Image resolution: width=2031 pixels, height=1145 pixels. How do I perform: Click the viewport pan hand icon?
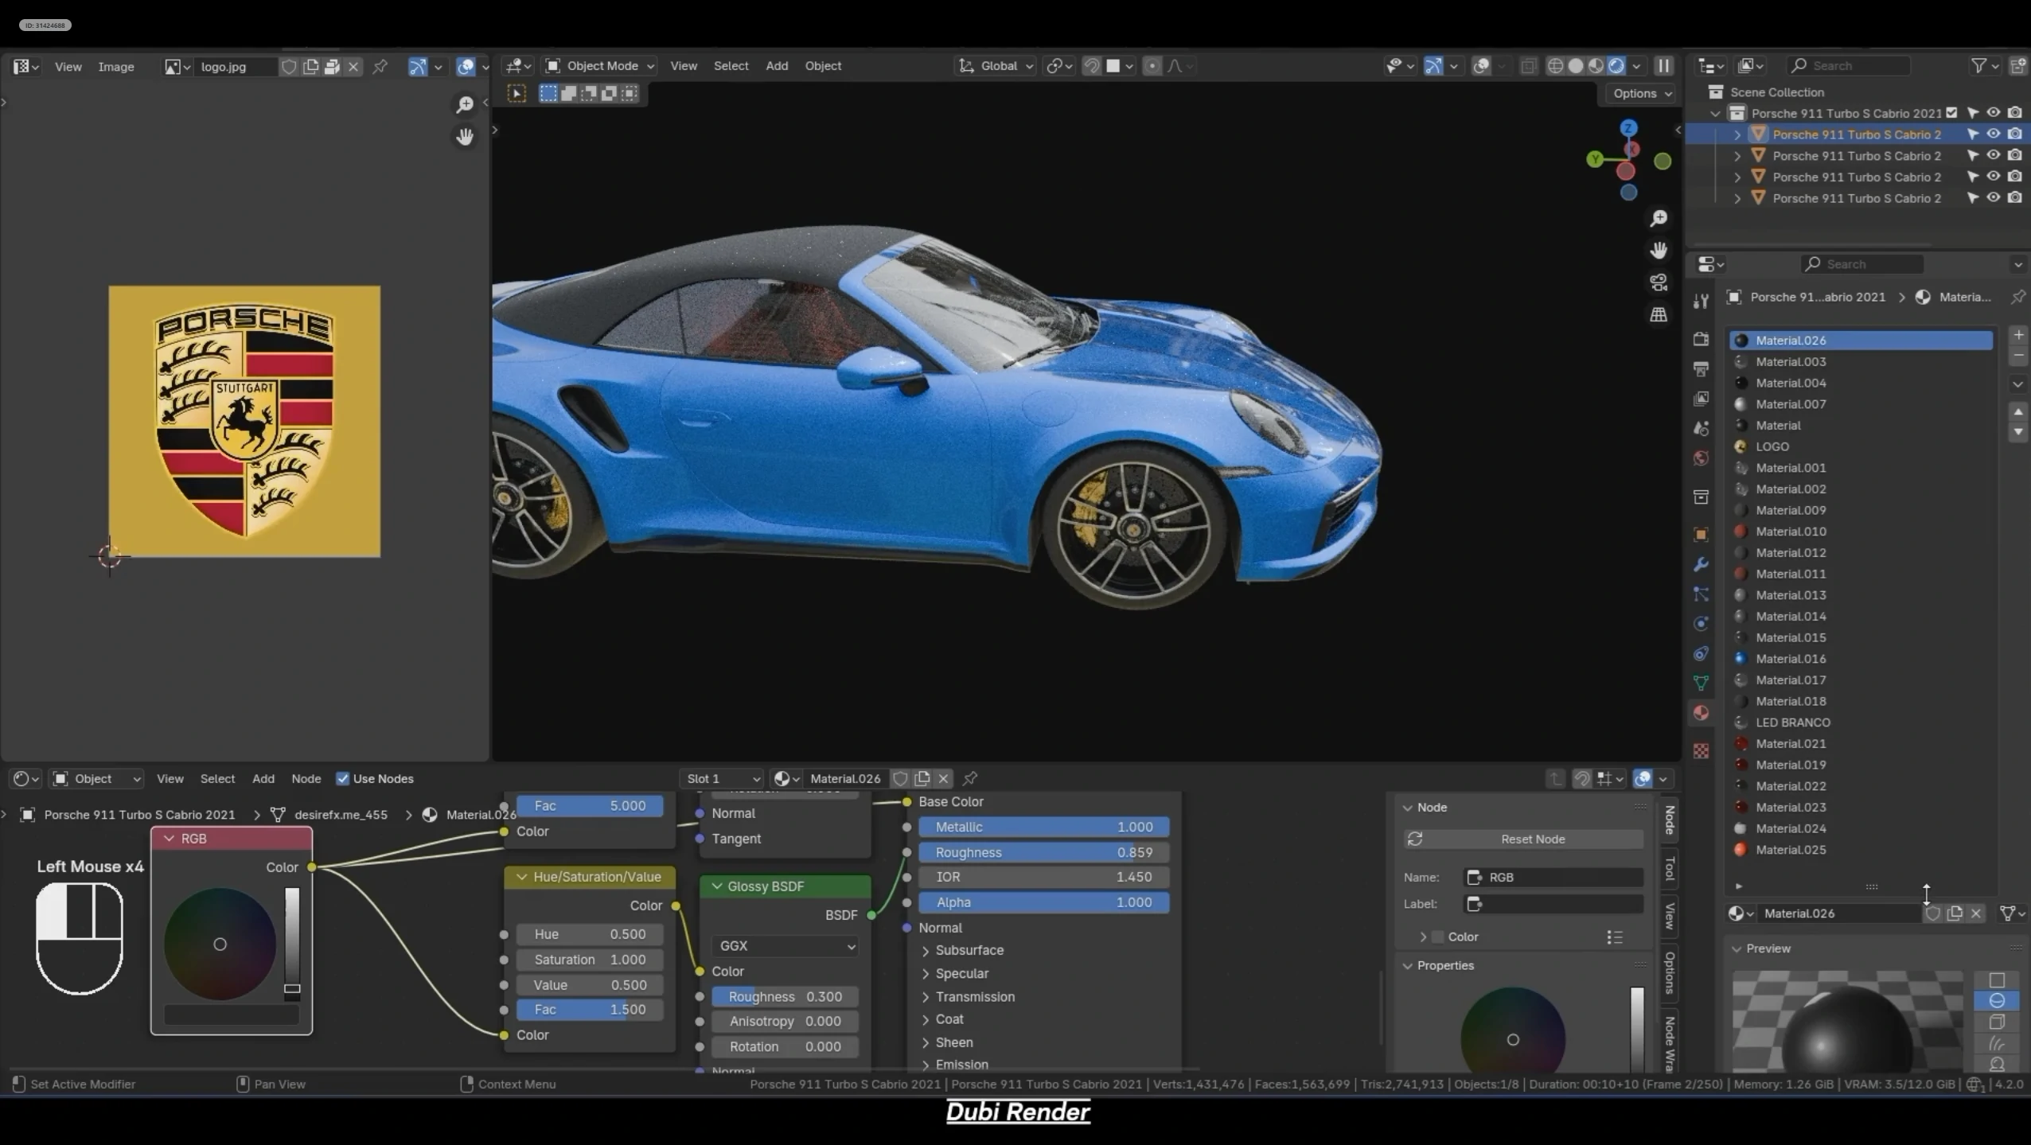(1659, 251)
